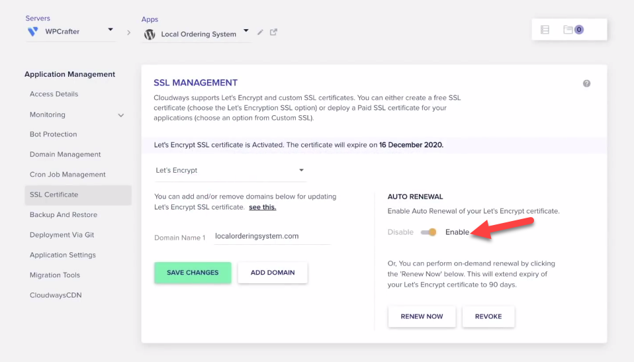Click the Vultr server logo icon
This screenshot has height=362, width=634.
[32, 32]
